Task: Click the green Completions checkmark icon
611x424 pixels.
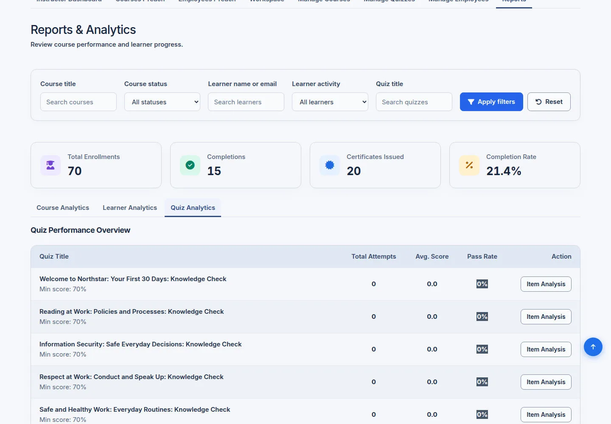Action: (x=190, y=165)
